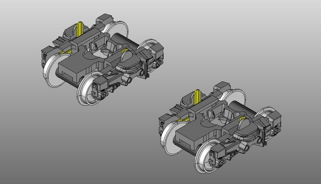This screenshot has width=321, height=184.
Task: Click the tall yellow pin on lower-right bogie
Action: 198,97
